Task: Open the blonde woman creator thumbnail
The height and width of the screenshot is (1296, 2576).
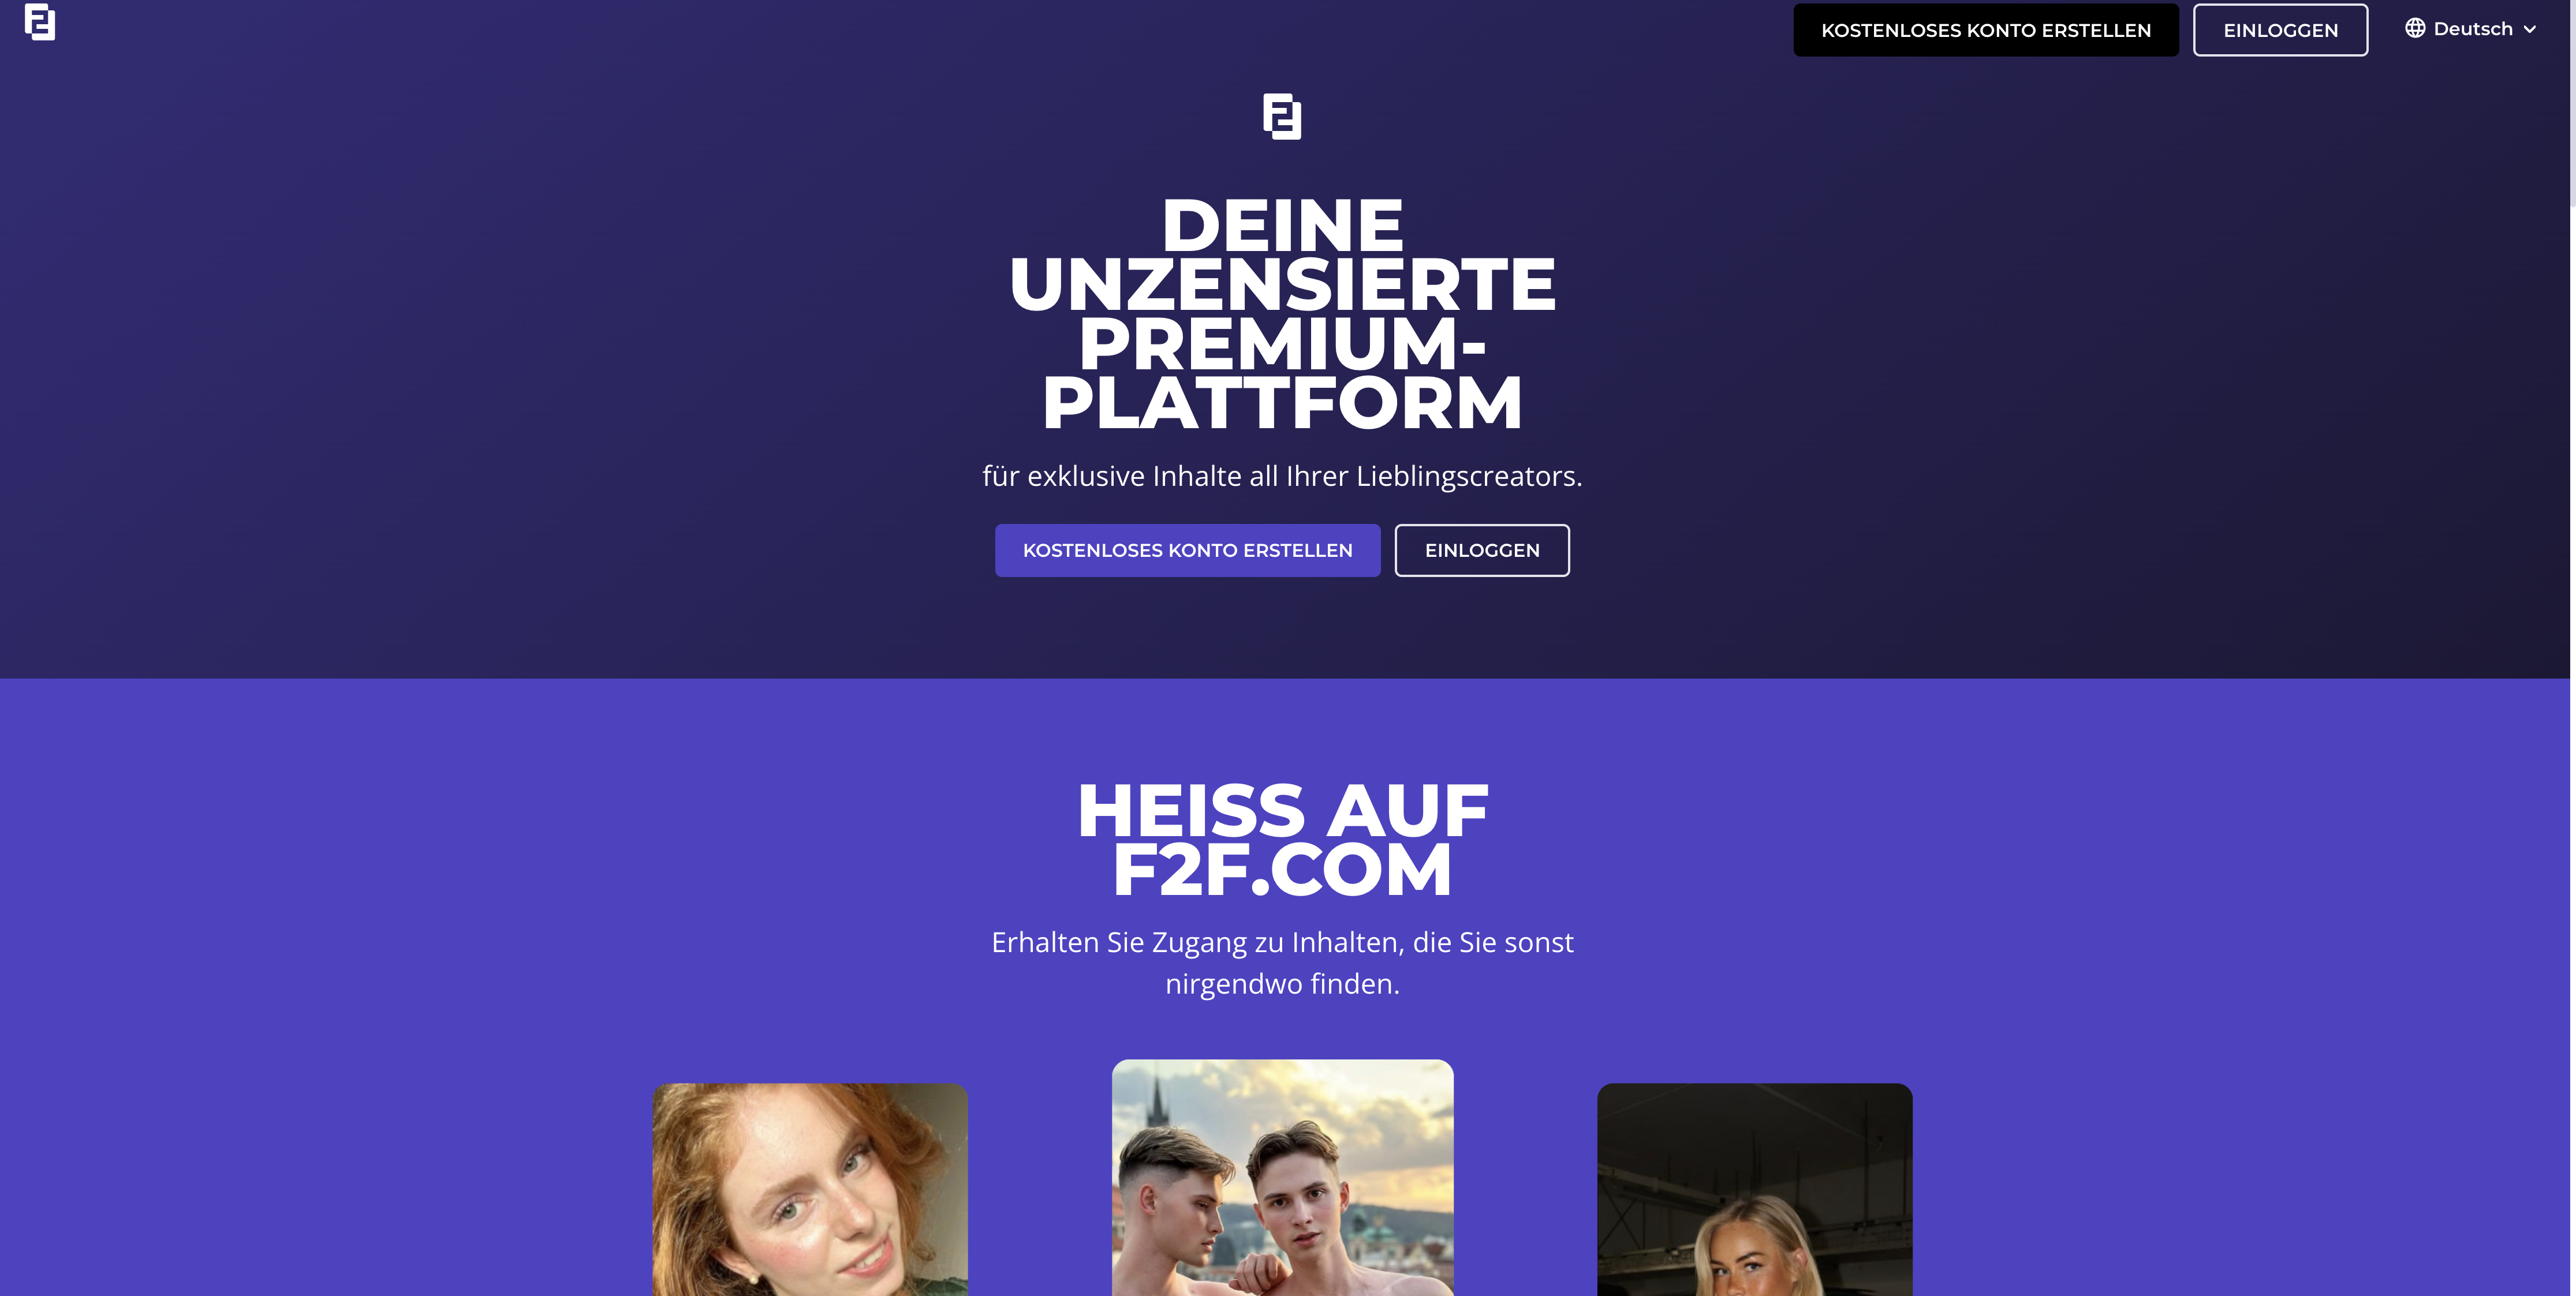Action: point(1755,1189)
